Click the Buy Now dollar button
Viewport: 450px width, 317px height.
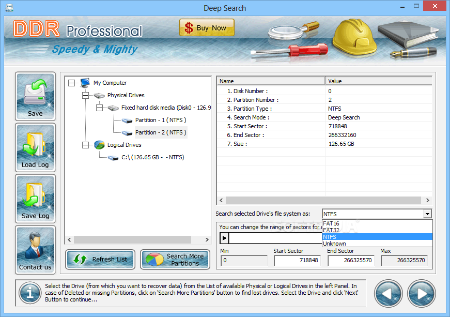[x=207, y=28]
